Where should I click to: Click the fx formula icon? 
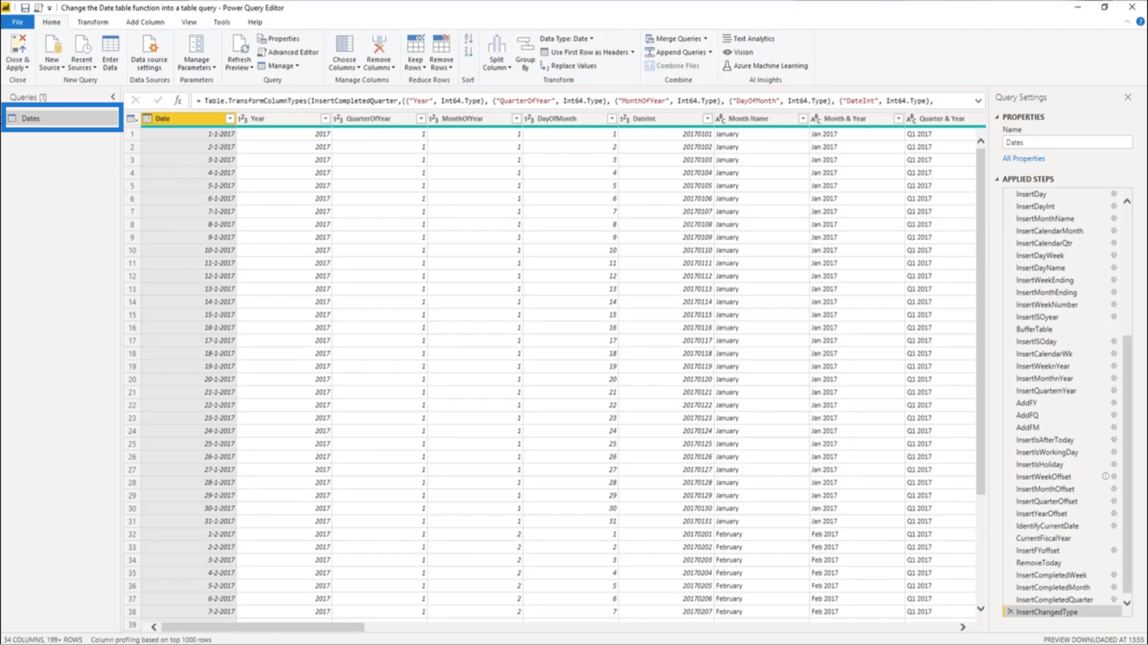pyautogui.click(x=178, y=100)
